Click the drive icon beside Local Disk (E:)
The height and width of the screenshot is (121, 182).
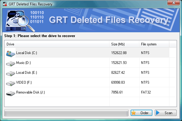(10, 73)
